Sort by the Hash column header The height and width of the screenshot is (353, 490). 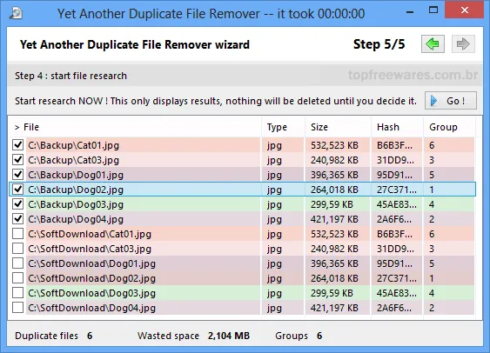(397, 127)
